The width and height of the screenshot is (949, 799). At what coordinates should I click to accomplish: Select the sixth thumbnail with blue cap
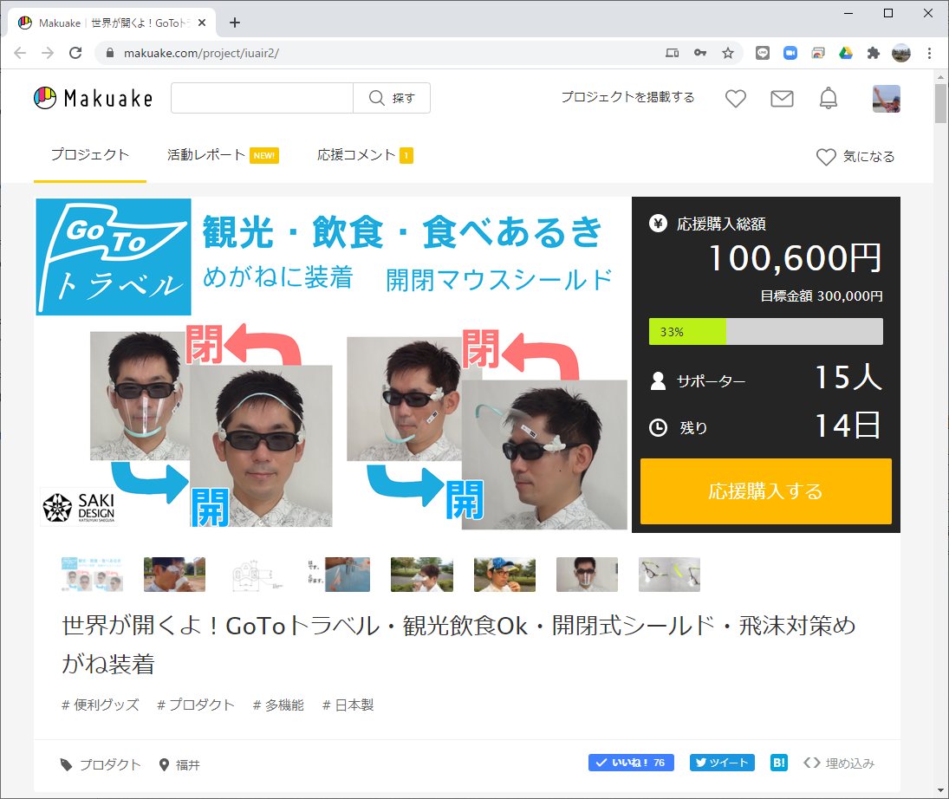click(x=504, y=575)
